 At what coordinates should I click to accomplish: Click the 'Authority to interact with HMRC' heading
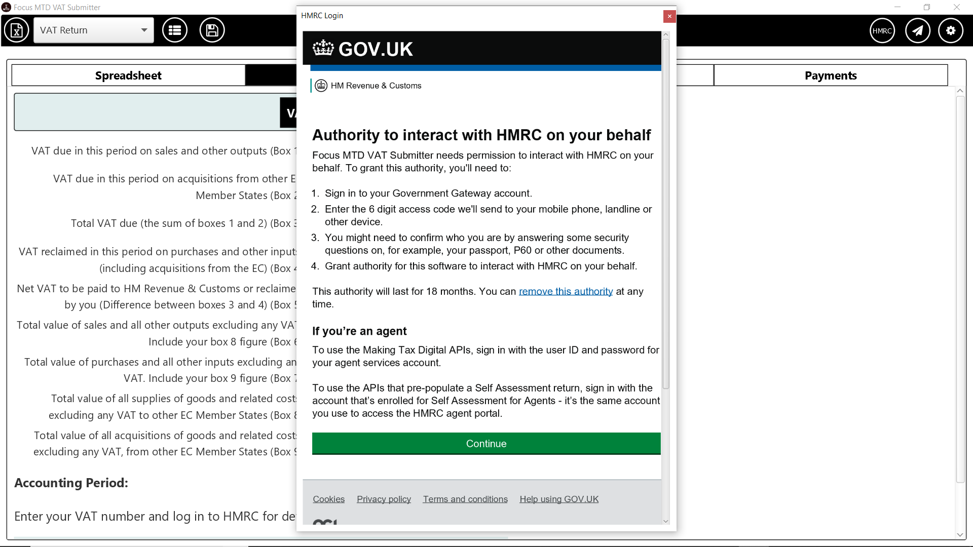click(x=481, y=135)
